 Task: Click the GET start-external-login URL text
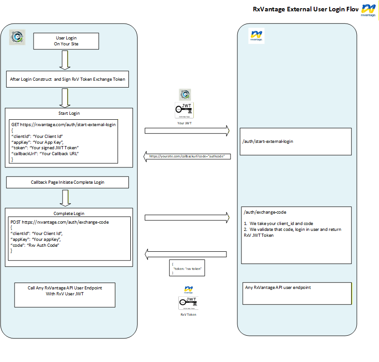click(x=64, y=125)
